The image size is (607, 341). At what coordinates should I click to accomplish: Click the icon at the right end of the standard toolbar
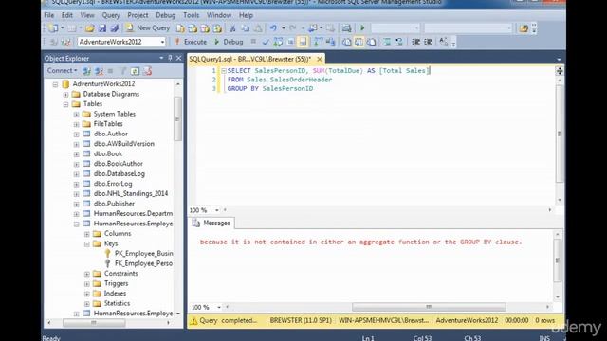[524, 28]
